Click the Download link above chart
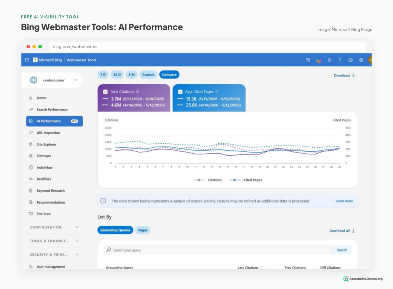 (x=344, y=75)
